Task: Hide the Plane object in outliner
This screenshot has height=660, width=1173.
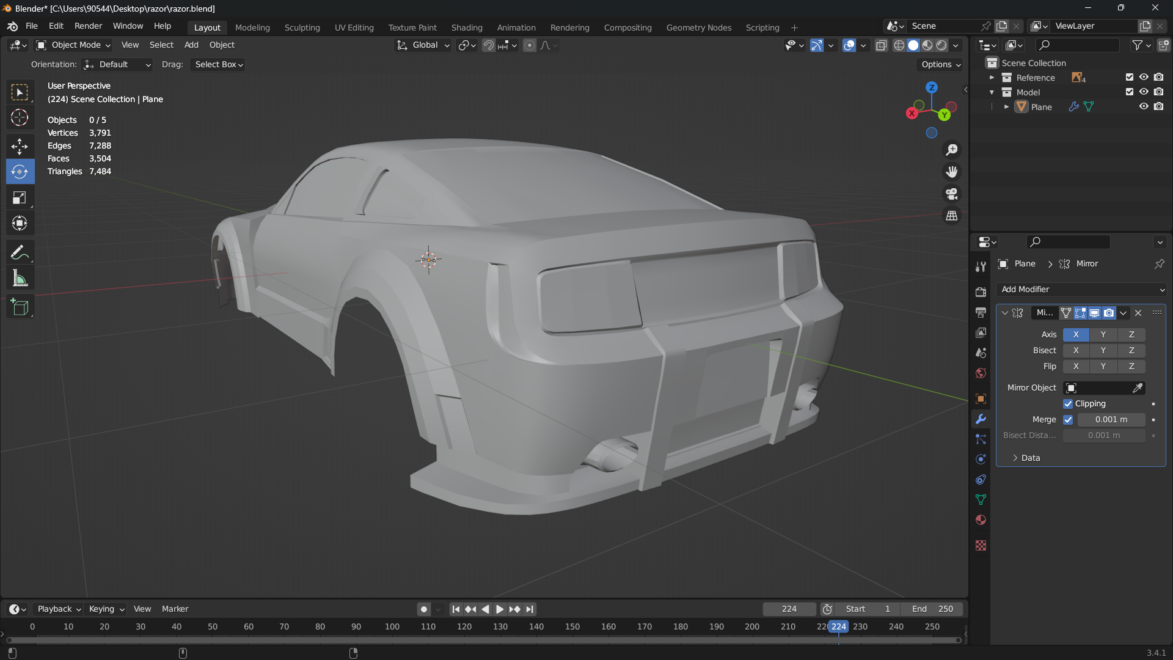Action: click(x=1144, y=106)
